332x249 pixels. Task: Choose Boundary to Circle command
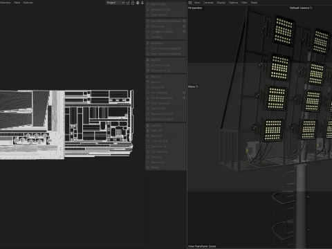(166, 114)
